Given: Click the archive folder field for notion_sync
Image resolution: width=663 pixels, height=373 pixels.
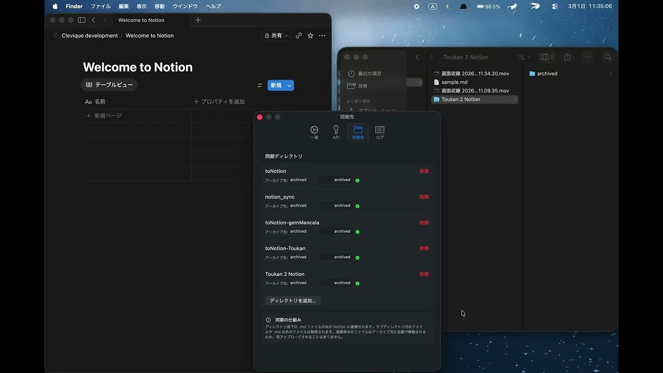Looking at the screenshot, I should point(336,206).
